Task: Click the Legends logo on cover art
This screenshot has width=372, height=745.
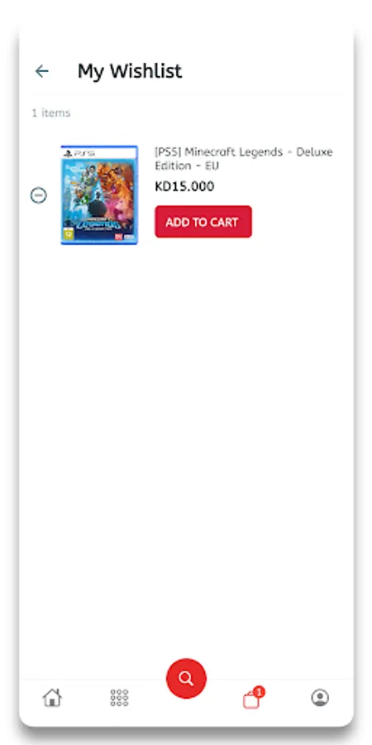Action: coord(100,224)
